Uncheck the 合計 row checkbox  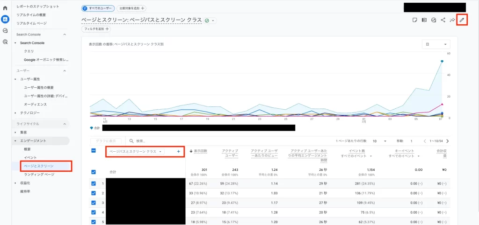pos(94,172)
